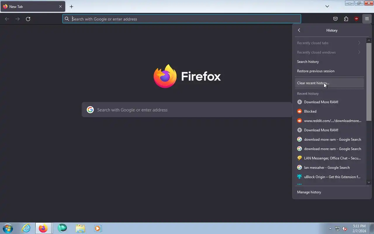
Task: Launch Internet Explorer from the taskbar
Action: (26, 228)
